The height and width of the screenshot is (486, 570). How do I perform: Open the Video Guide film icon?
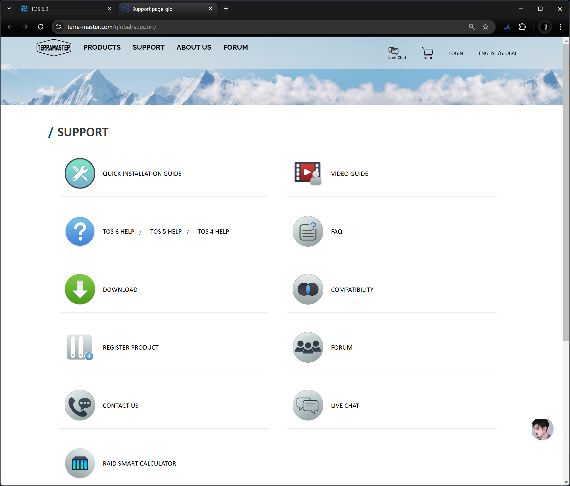[308, 173]
